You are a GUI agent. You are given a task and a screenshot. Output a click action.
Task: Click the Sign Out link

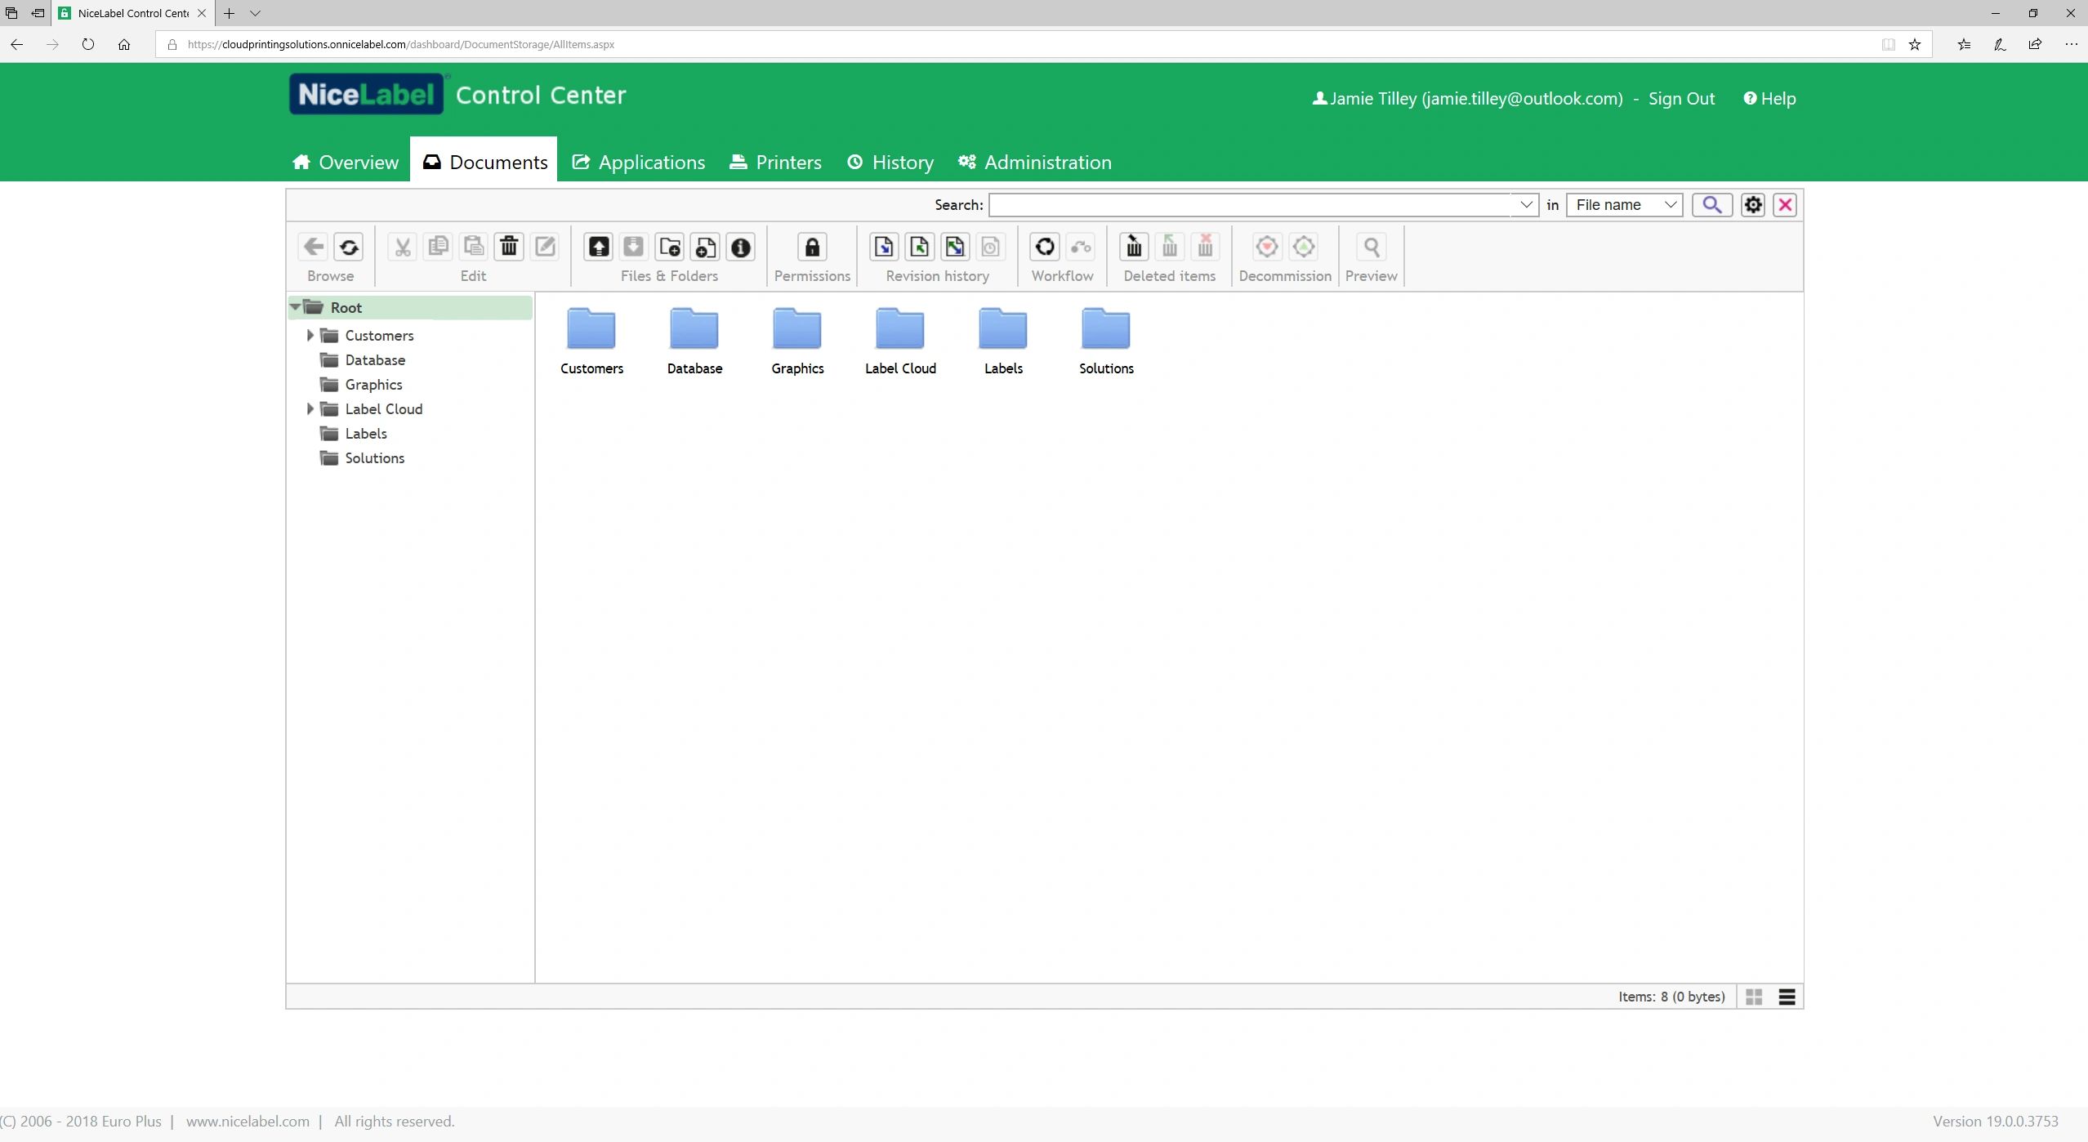click(1681, 99)
